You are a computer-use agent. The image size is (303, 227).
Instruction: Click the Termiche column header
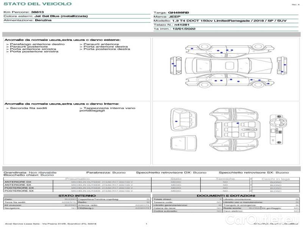(225, 179)
